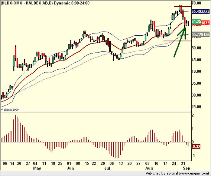Click the highest histogram bar in April
211x176 pixels.
[x=16, y=128]
